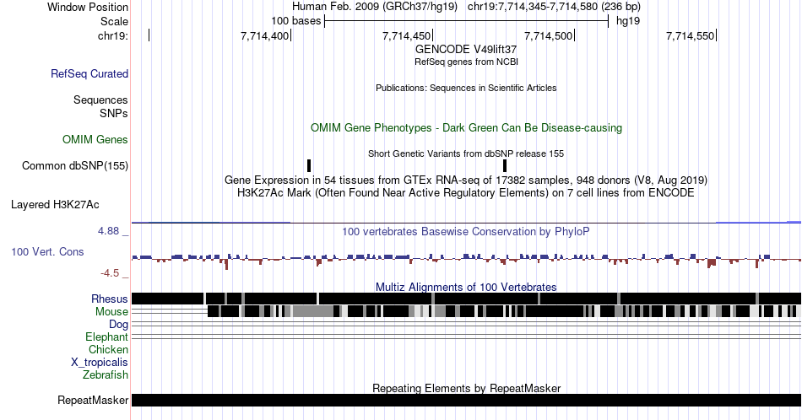Click the 'Human Feb. 2009 (GRCh37/hg19)' assembly text

[377, 7]
